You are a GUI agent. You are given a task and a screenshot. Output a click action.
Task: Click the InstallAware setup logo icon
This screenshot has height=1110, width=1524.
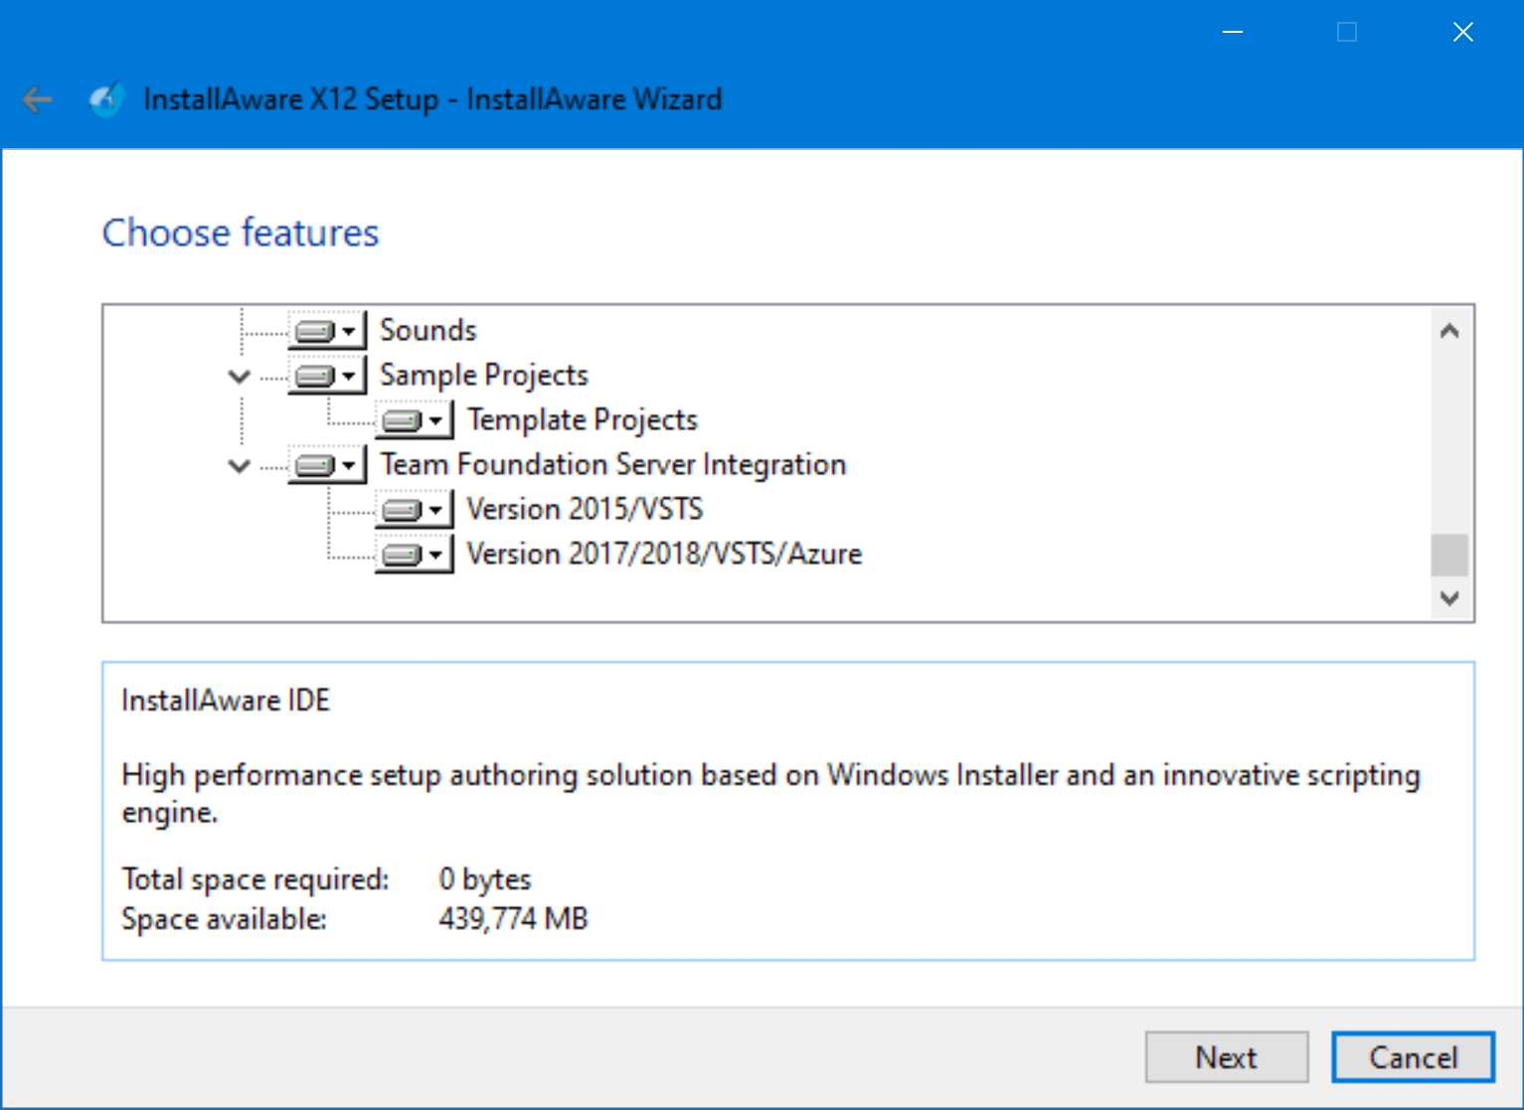106,99
